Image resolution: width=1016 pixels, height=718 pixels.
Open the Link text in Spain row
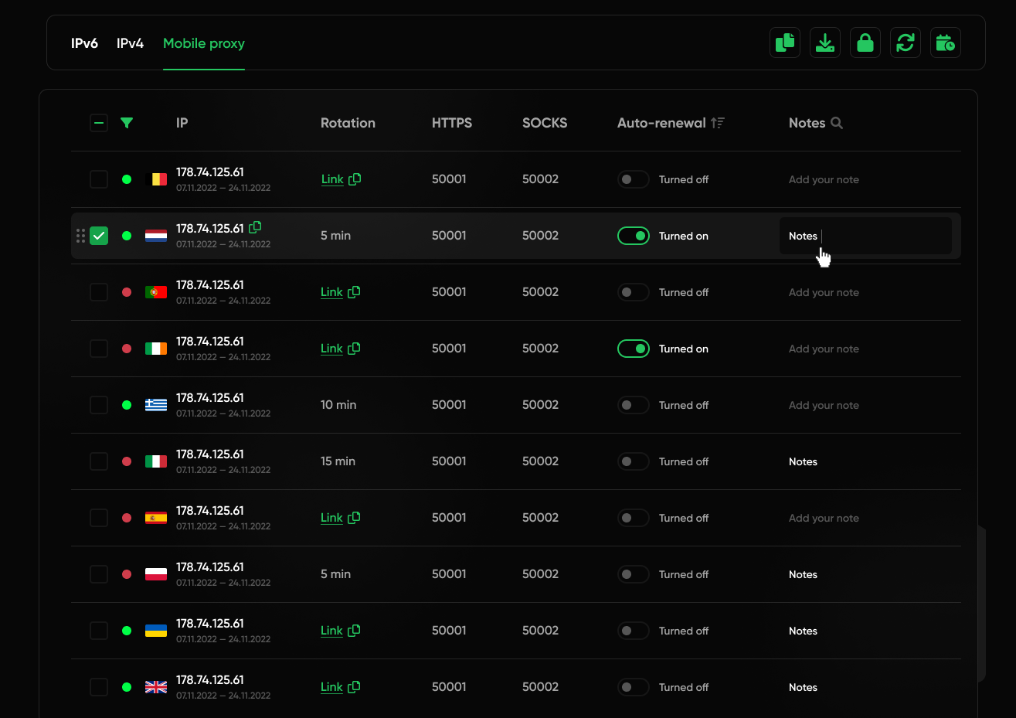(x=331, y=518)
